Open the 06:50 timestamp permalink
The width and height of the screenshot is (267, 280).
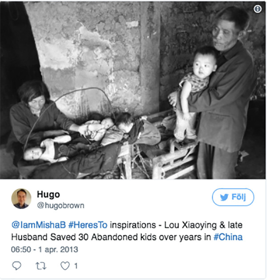click(21, 249)
